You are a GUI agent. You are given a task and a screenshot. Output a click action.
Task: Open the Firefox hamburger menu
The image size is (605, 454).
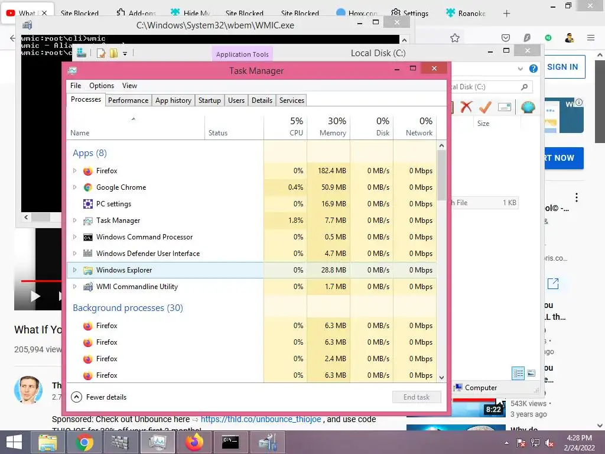click(591, 38)
